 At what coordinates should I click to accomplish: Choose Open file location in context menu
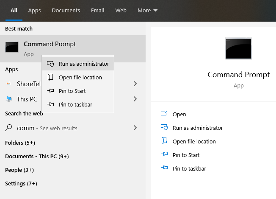(78, 77)
